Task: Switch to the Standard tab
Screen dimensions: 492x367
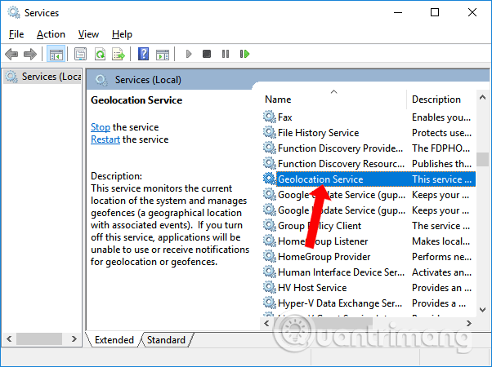Action: pos(166,340)
